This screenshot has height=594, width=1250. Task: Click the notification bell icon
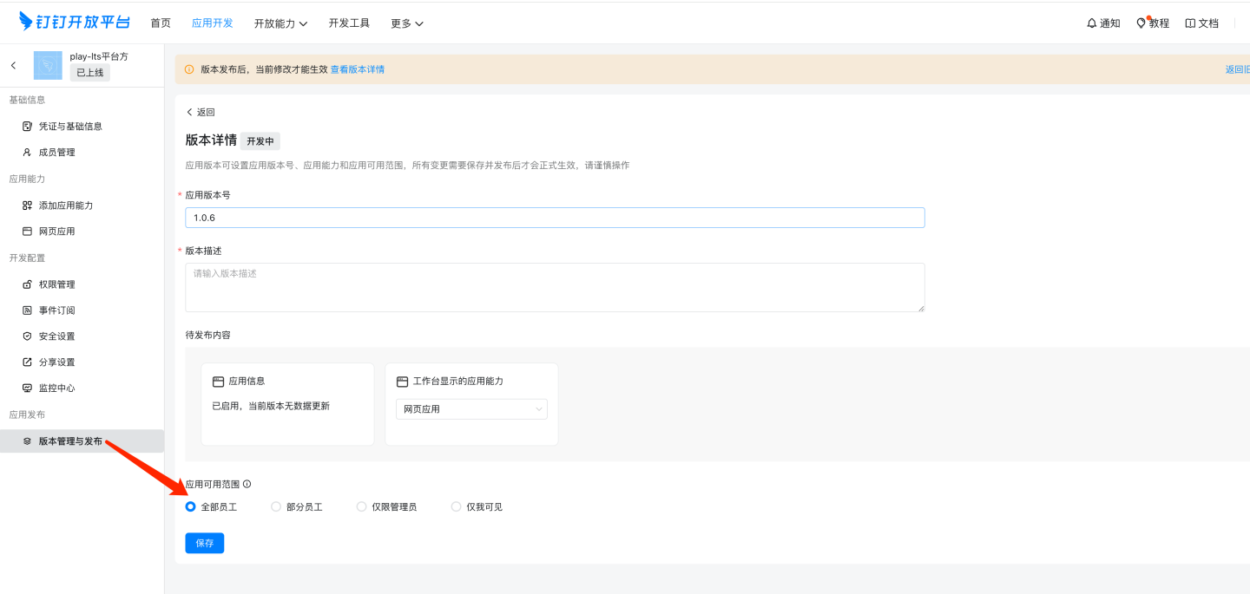pos(1092,23)
